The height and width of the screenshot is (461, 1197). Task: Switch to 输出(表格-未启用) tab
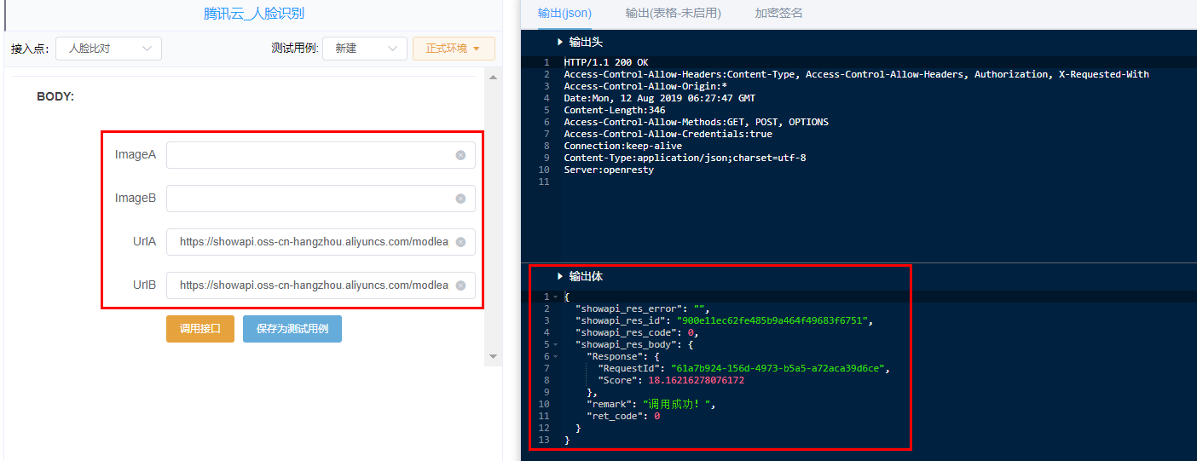(x=673, y=14)
